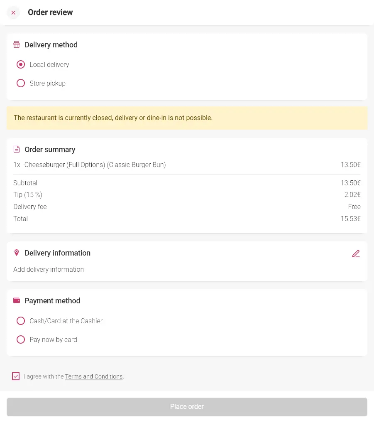Image resolution: width=374 pixels, height=423 pixels.
Task: Click the storefront icon beside Delivery method
Action: pos(17,45)
